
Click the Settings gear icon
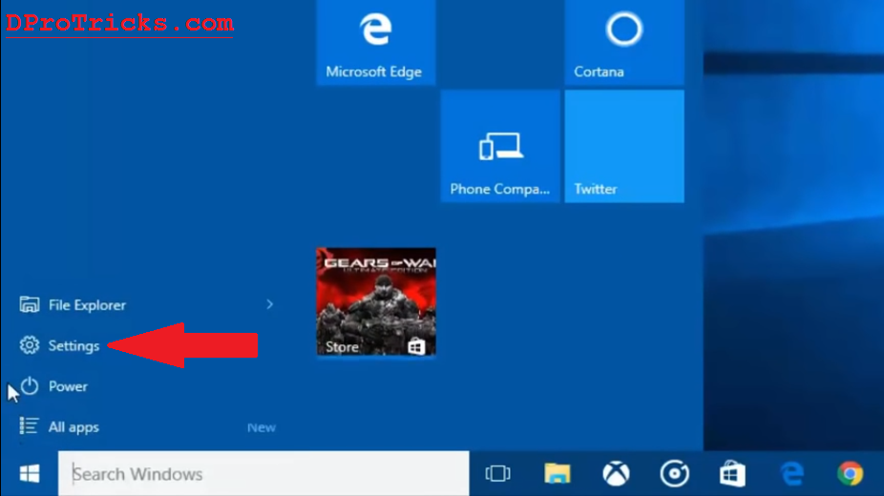pos(30,345)
